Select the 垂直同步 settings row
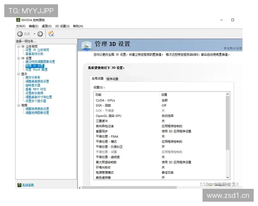Viewport: 258px width, 206px height. click(160, 131)
